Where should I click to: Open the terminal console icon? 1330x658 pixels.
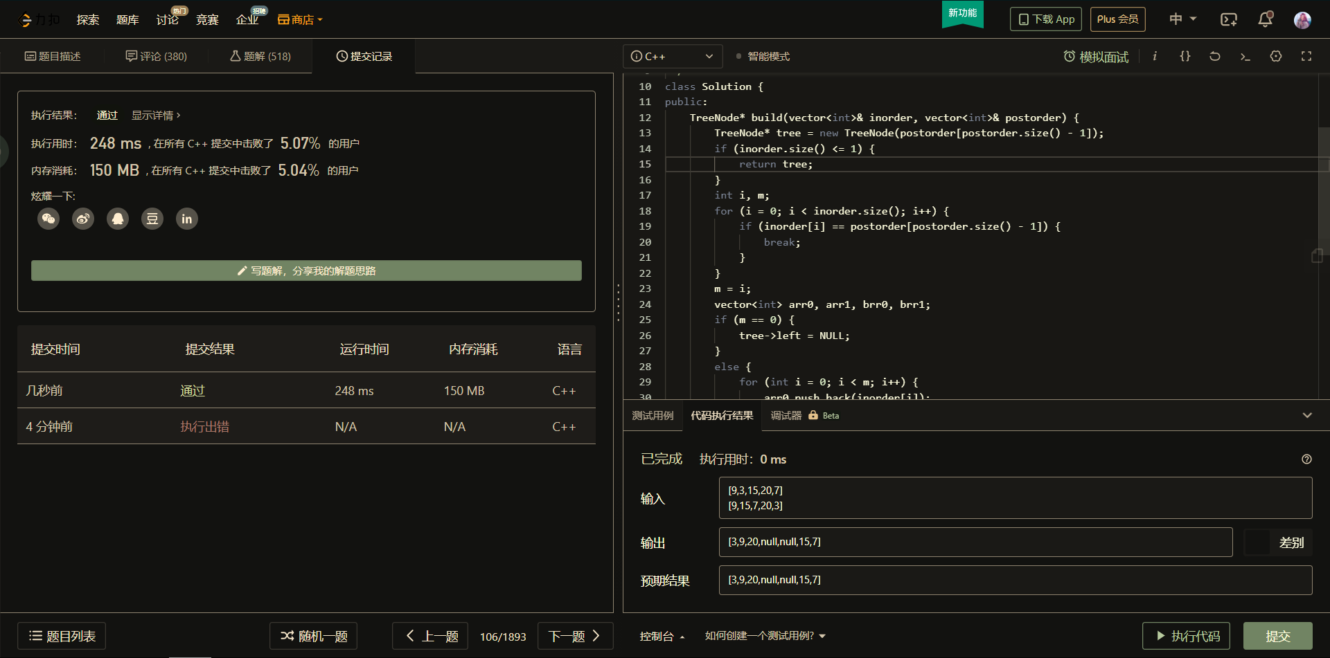1245,56
